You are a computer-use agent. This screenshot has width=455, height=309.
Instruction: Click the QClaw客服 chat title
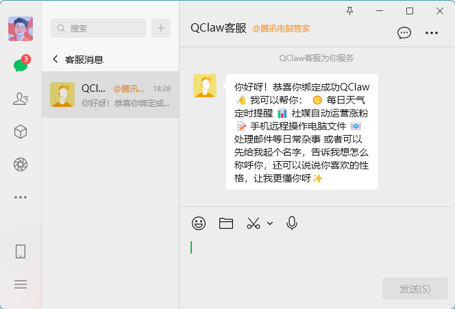click(x=219, y=28)
